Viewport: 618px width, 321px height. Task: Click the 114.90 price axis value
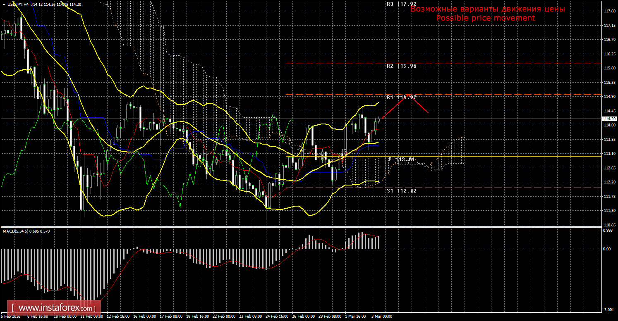(610, 97)
